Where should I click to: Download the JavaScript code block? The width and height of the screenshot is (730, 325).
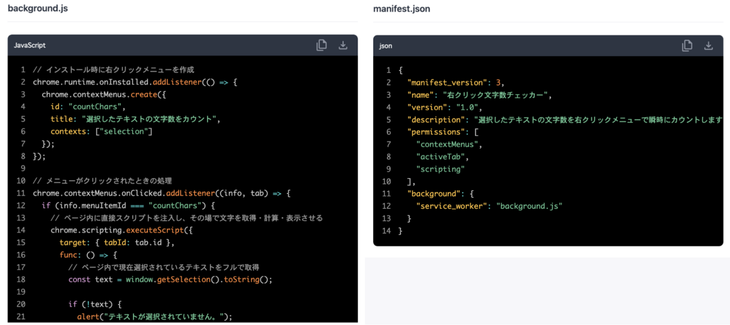point(343,45)
